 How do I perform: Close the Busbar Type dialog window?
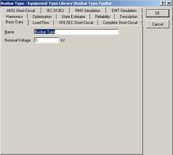pyautogui.click(x=169, y=3)
